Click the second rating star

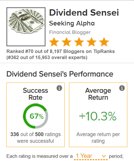[66, 42]
